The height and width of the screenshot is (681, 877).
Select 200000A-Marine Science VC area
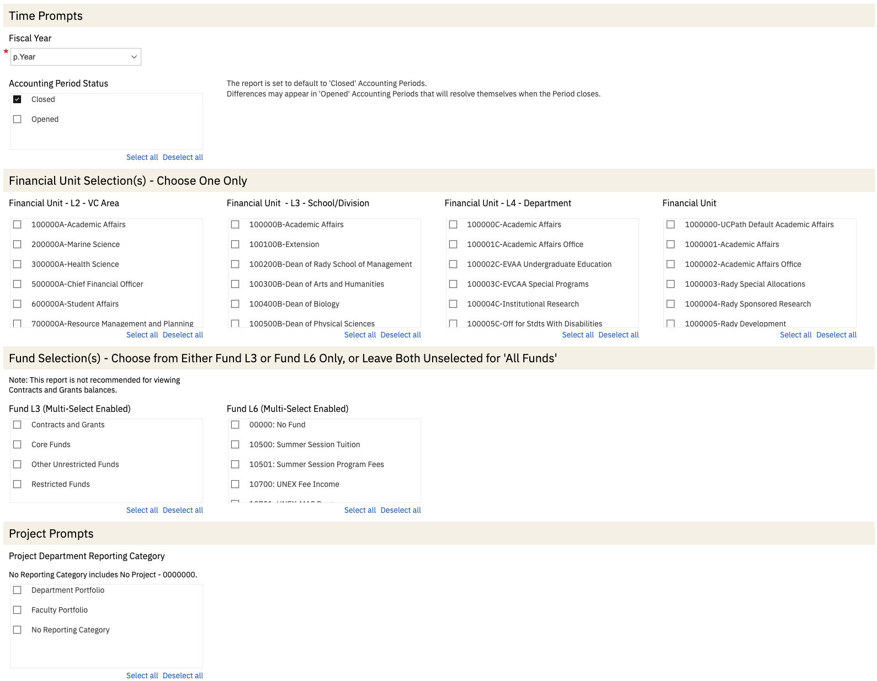click(x=17, y=244)
